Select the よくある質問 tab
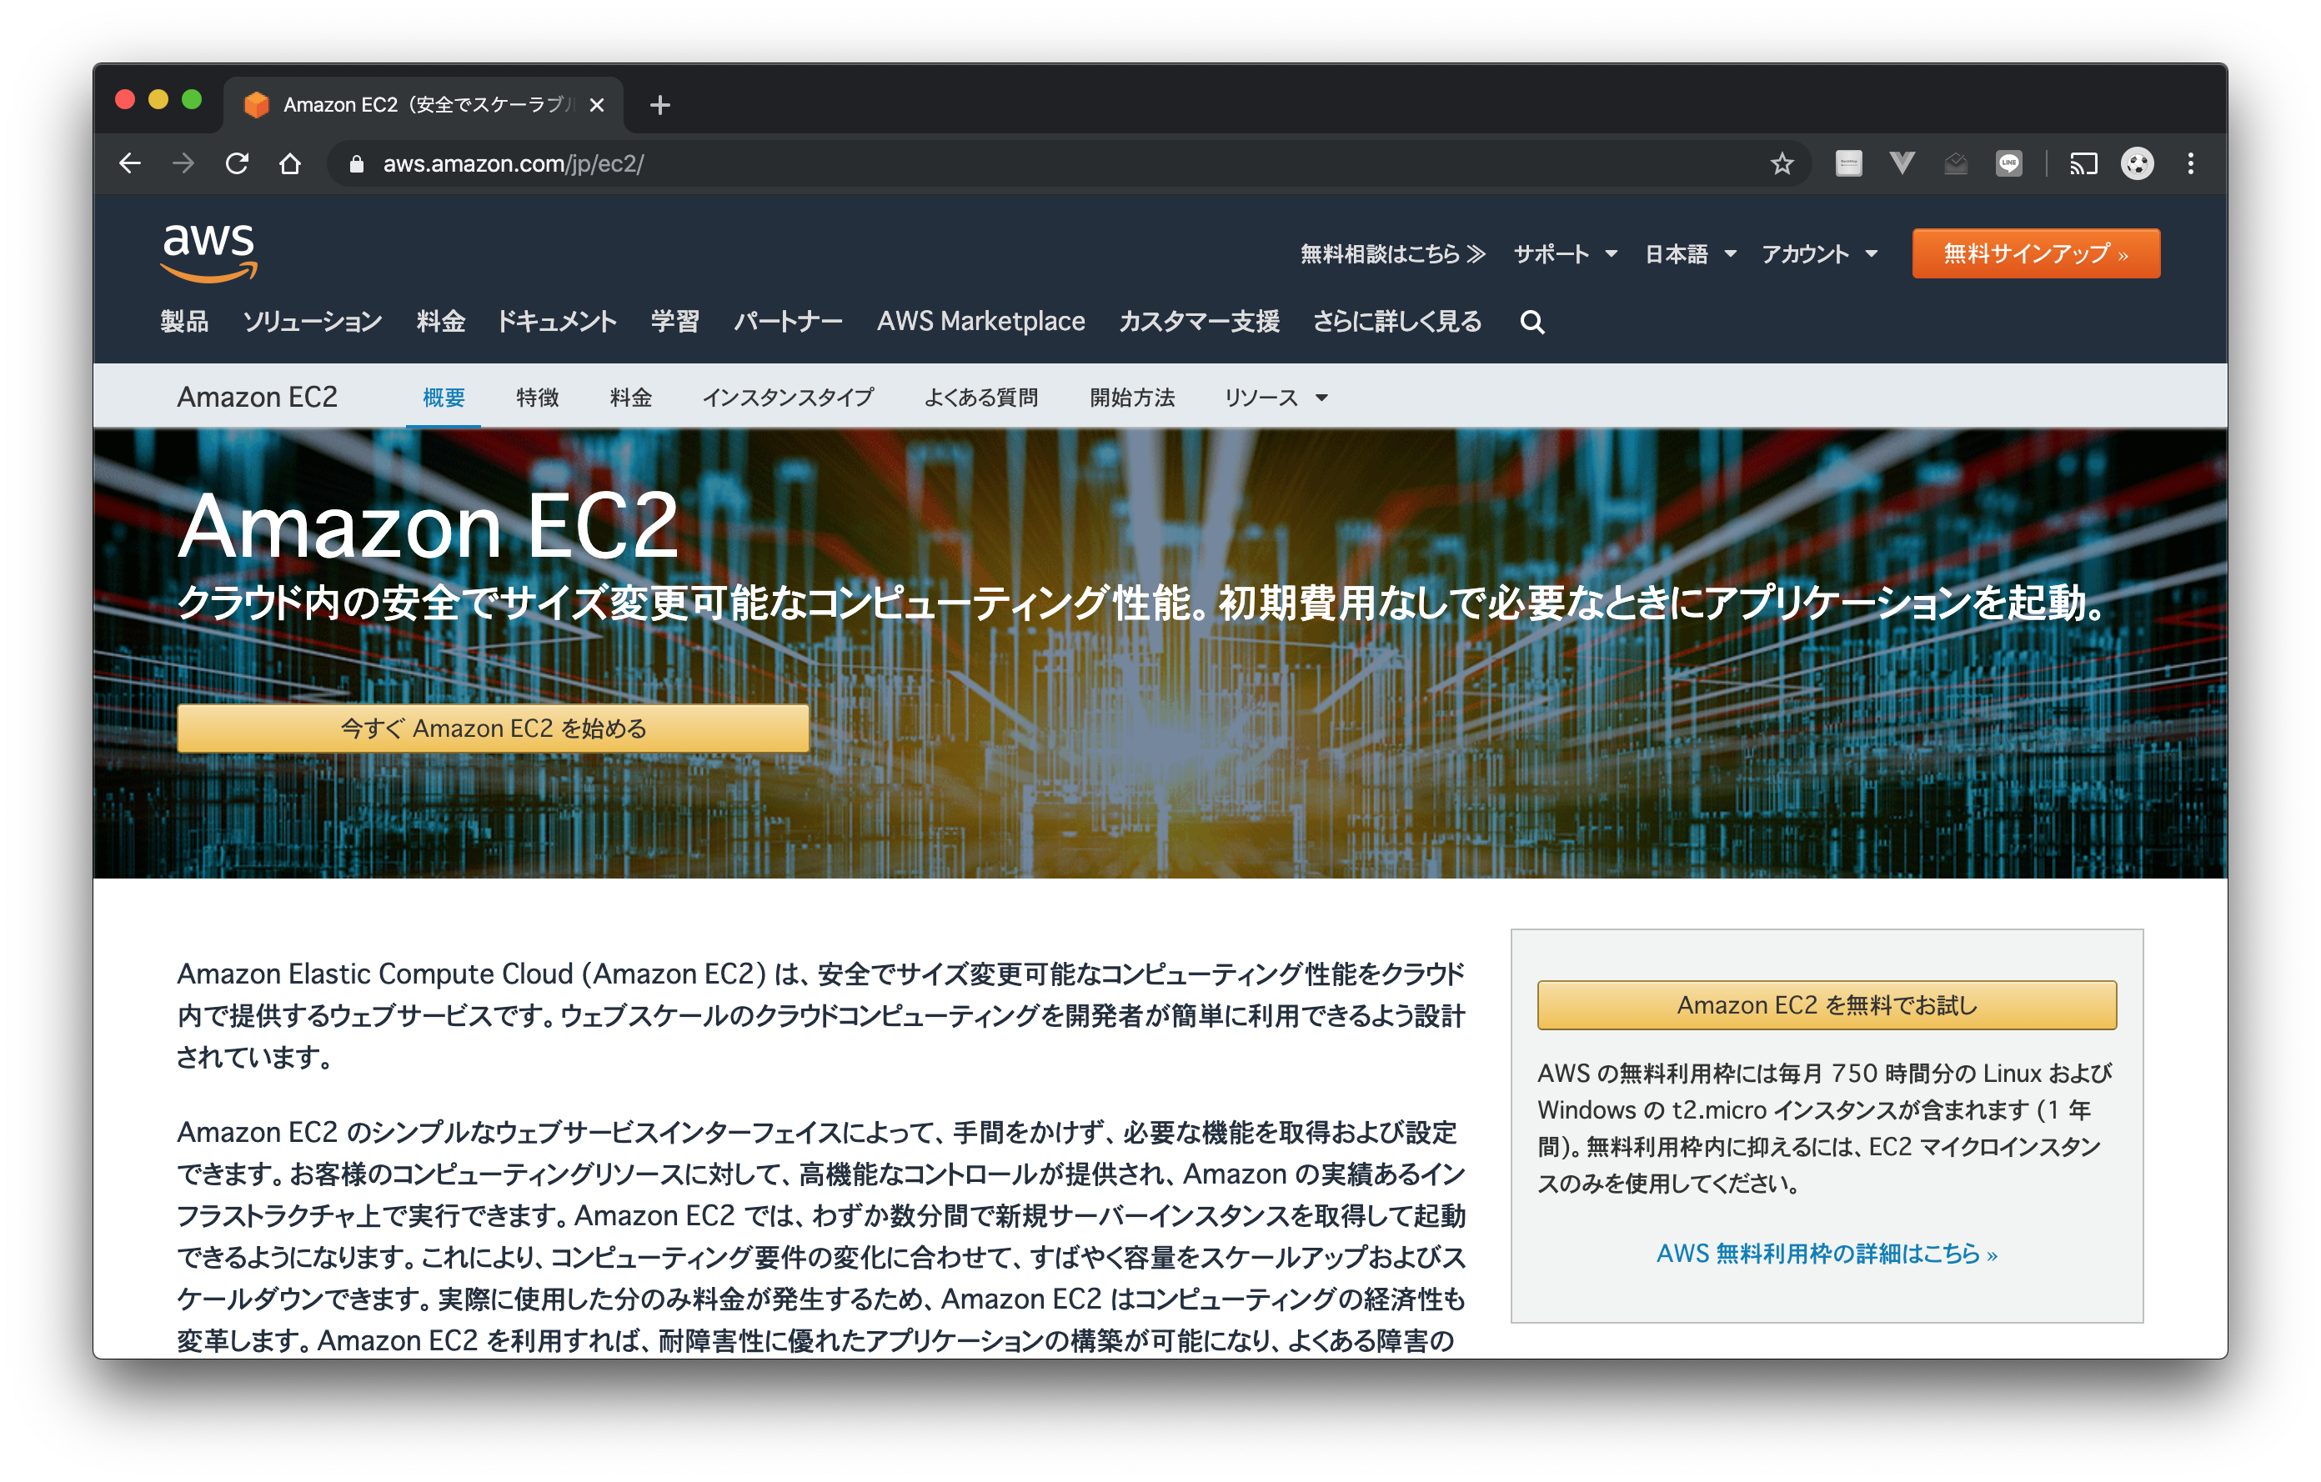The width and height of the screenshot is (2321, 1482). pos(980,397)
